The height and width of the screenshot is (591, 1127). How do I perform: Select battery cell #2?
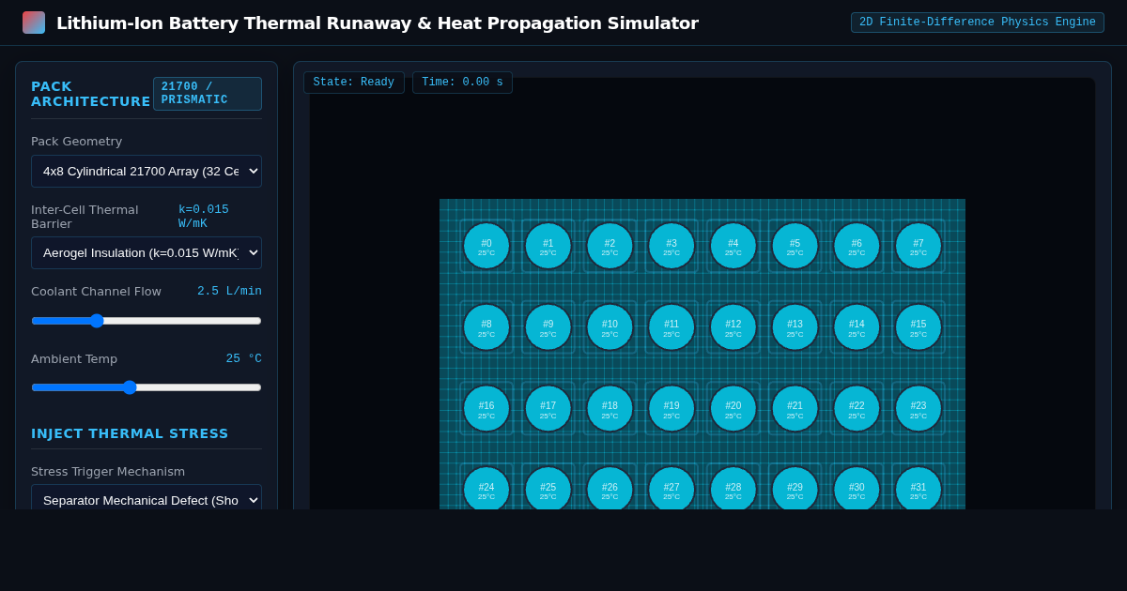[610, 246]
